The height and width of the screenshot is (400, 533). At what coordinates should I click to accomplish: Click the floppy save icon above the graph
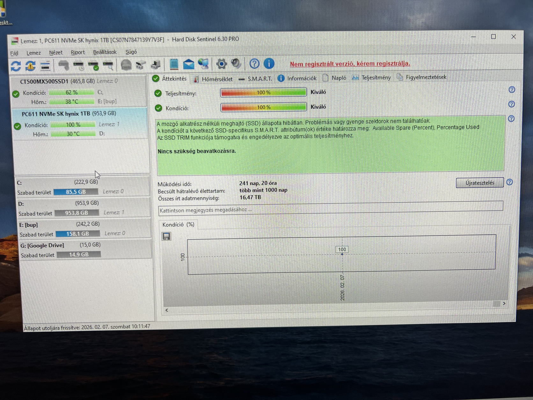(x=166, y=236)
